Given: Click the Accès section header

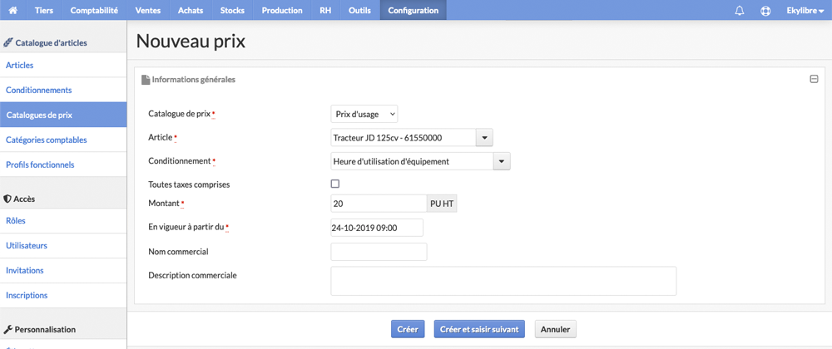Looking at the screenshot, I should pos(19,199).
